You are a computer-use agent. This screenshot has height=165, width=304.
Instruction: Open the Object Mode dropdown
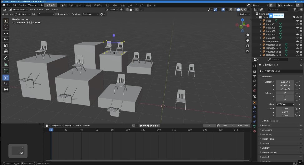tap(19, 10)
